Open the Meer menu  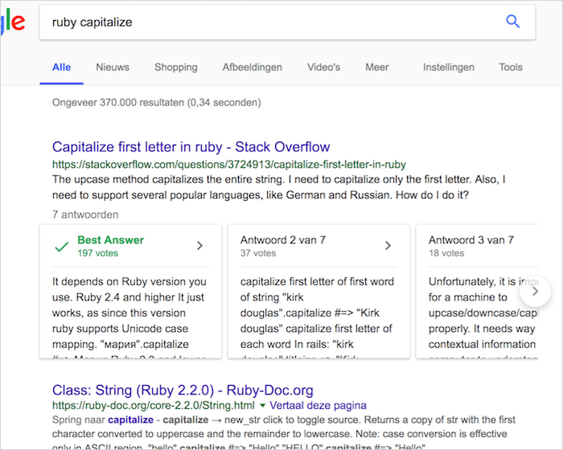click(x=377, y=67)
